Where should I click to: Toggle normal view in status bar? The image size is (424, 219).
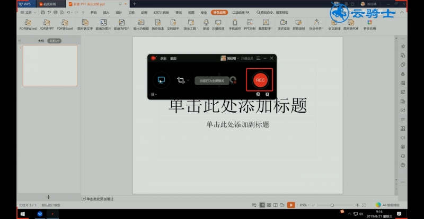pyautogui.click(x=262, y=205)
